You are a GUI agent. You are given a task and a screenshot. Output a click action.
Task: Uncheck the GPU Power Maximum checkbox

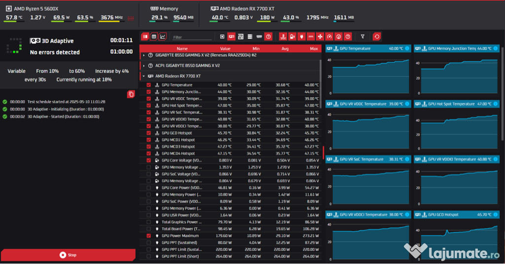click(x=148, y=236)
